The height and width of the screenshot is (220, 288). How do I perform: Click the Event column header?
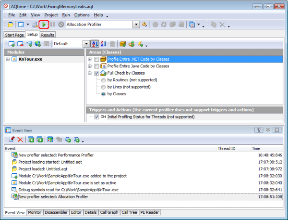coord(110,148)
